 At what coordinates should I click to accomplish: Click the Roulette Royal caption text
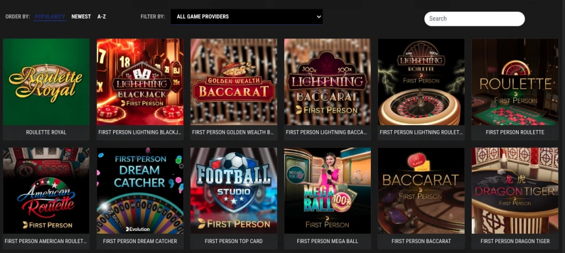point(46,132)
